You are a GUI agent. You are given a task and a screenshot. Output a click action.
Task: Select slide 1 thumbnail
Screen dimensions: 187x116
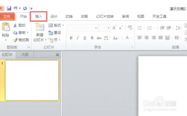coord(32,80)
